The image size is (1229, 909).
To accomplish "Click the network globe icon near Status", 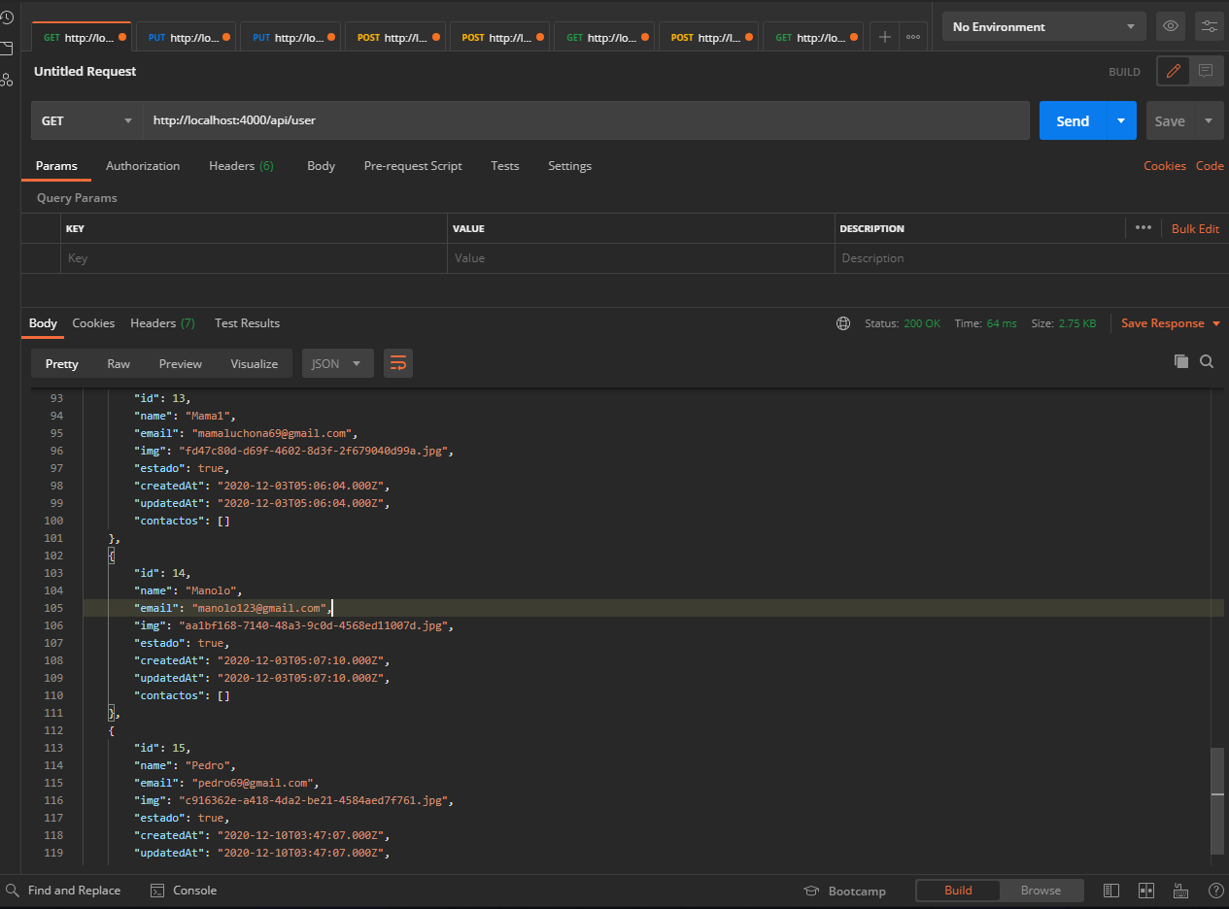I will [x=843, y=323].
